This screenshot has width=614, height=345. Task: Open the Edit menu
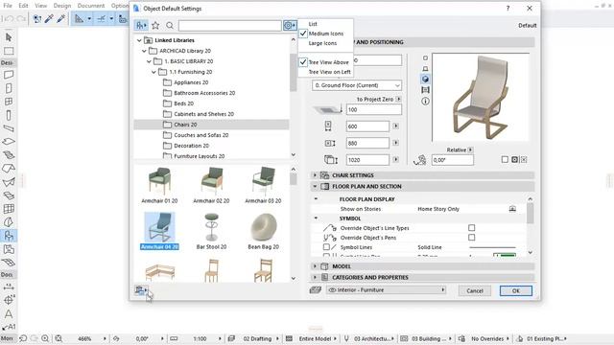click(x=23, y=6)
